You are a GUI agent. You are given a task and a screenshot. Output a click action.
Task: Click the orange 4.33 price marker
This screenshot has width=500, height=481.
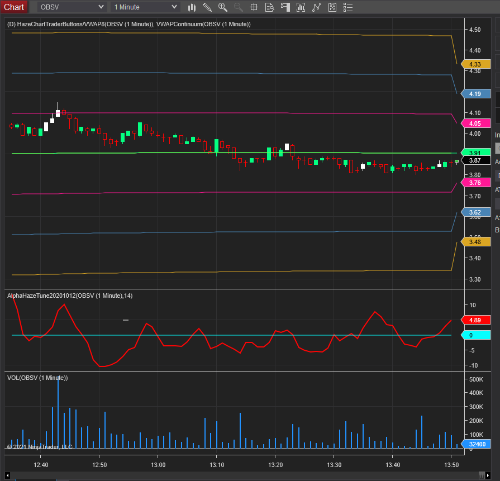pyautogui.click(x=475, y=64)
